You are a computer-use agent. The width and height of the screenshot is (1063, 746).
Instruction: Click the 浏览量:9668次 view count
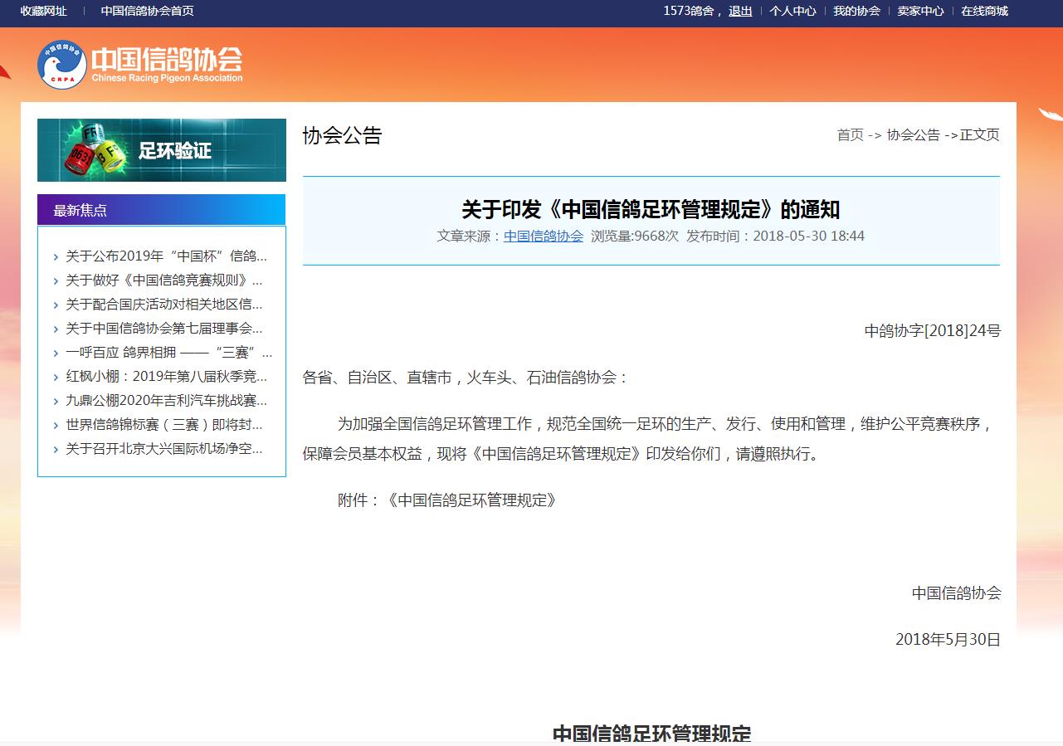[x=635, y=236]
